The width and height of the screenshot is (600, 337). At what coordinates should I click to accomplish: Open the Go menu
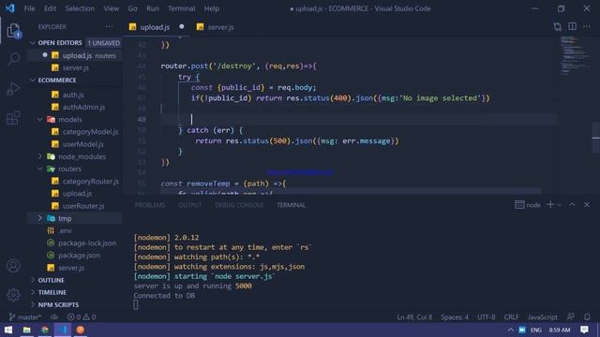[x=132, y=8]
